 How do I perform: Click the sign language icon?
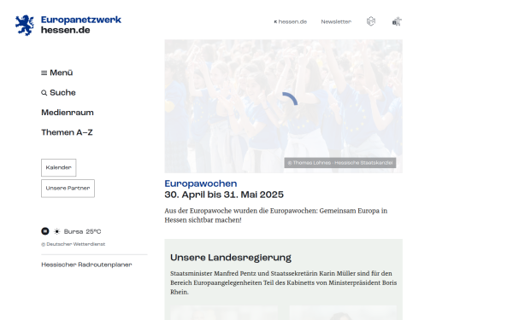[x=397, y=21]
